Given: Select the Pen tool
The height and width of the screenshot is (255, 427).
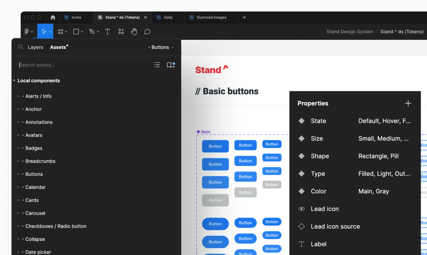Looking at the screenshot, I should point(92,32).
